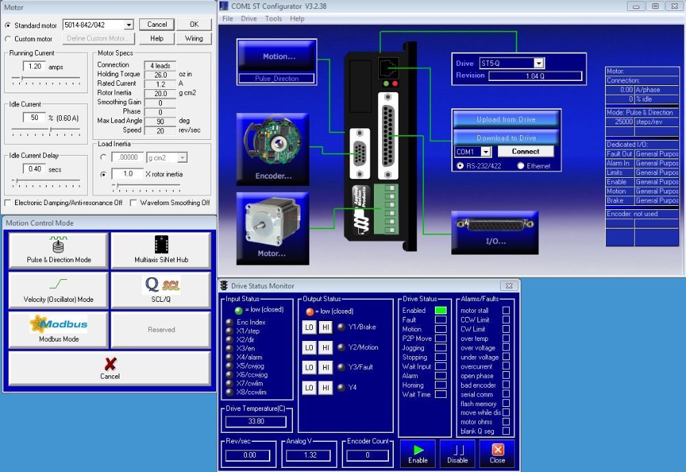This screenshot has width=686, height=472.
Task: Click the green Enable play button
Action: pos(418,454)
